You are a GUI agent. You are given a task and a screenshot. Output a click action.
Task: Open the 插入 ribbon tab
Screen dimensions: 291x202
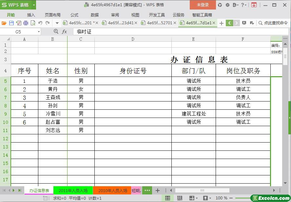pyautogui.click(x=31, y=15)
